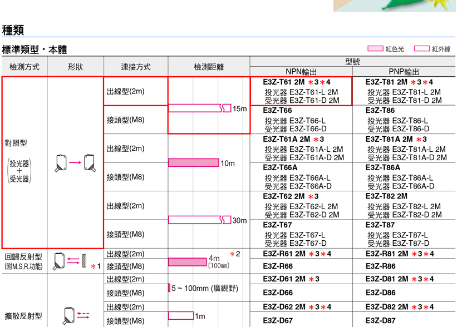Click 接頭型(M8) in the E3Z-T66A row
Screen dimensions: 462x327
click(x=125, y=177)
